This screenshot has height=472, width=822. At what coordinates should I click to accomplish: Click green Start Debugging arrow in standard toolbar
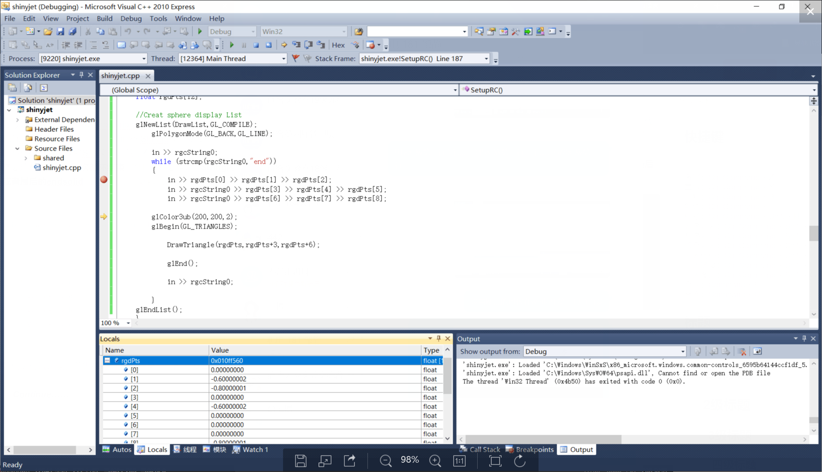coord(200,31)
